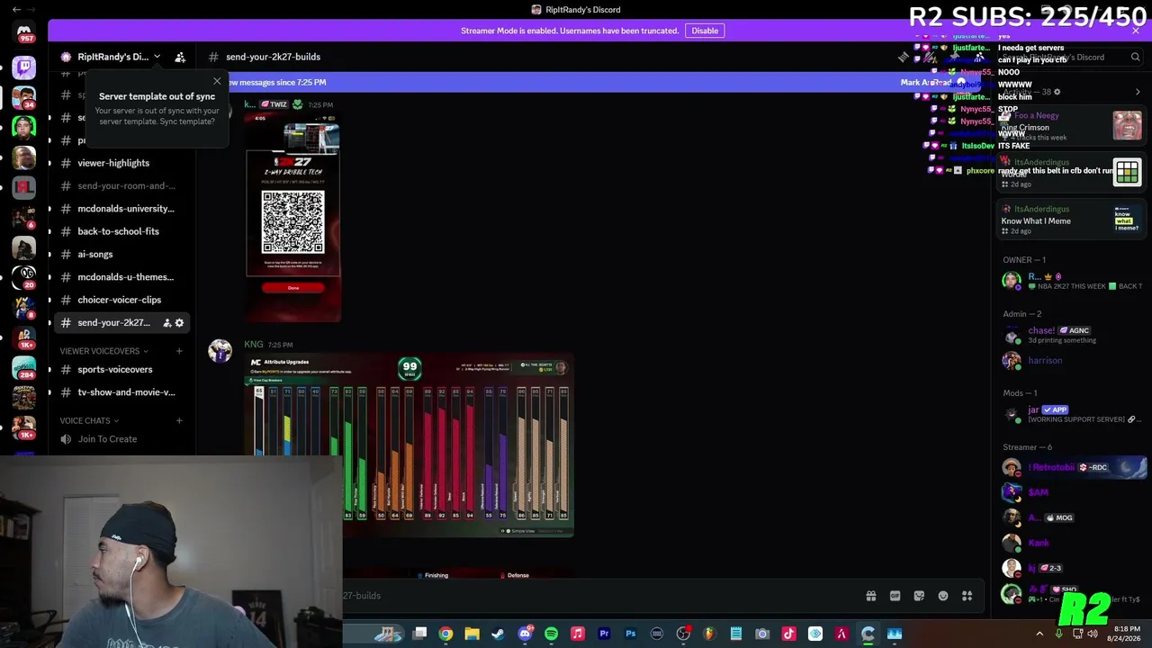This screenshot has width=1152, height=648.
Task: Join the Join To Create voice channel
Action: pyautogui.click(x=121, y=439)
